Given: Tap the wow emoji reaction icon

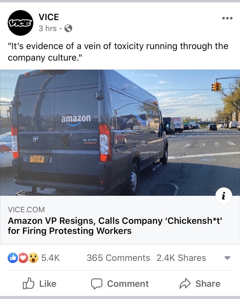Looking at the screenshot, I should pos(34,258).
